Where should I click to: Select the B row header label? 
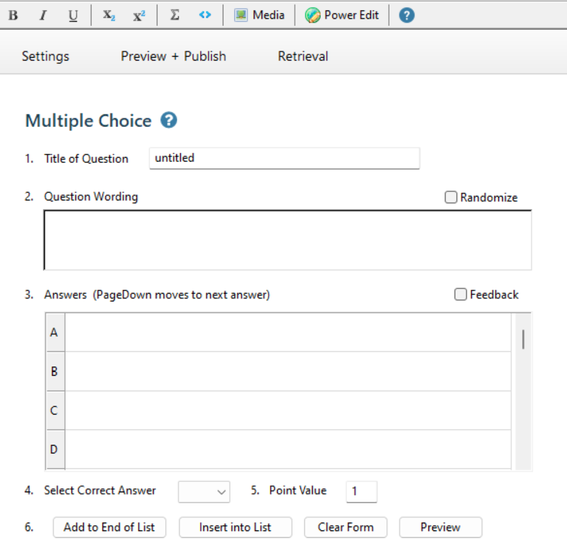(55, 371)
